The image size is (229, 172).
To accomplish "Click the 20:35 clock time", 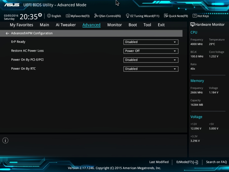I will pos(29,17).
